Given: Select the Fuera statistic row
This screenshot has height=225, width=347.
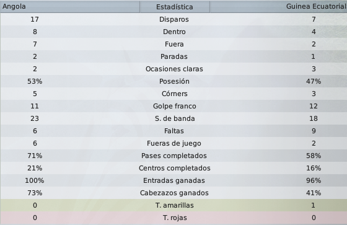Looking at the screenshot, I should pyautogui.click(x=173, y=44).
